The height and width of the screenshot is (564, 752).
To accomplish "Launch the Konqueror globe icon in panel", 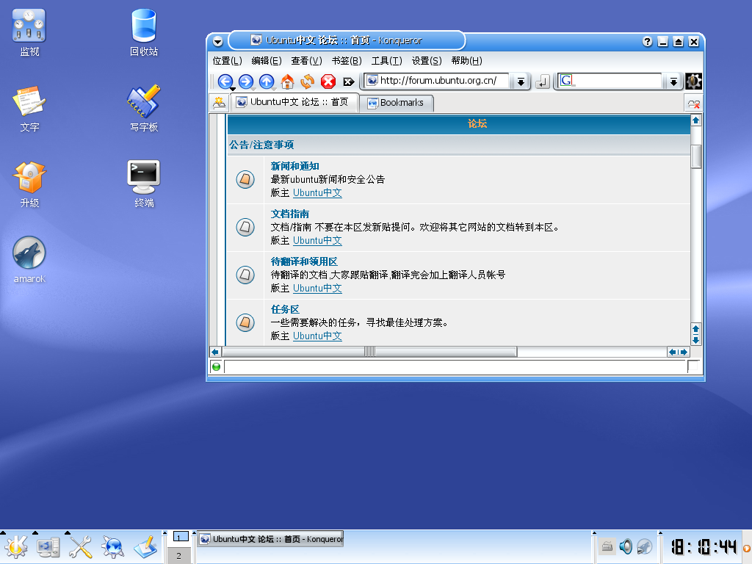I will (x=113, y=547).
